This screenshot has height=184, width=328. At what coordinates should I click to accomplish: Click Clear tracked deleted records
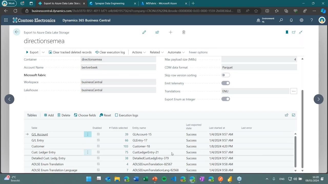[x=70, y=52]
